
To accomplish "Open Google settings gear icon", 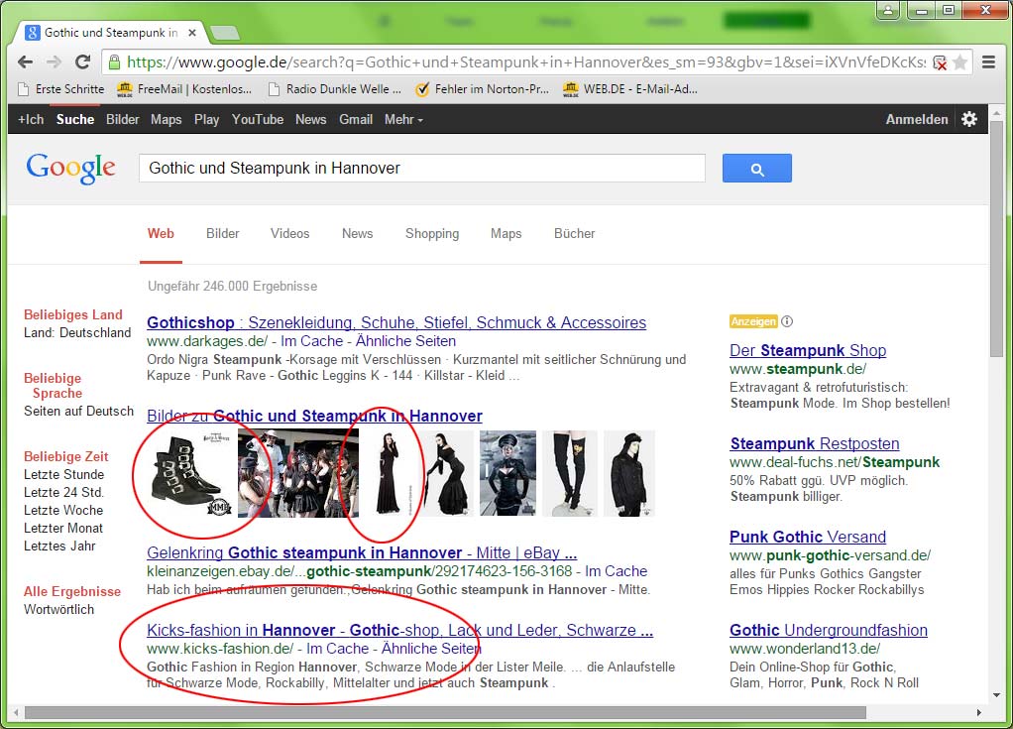I will [969, 119].
